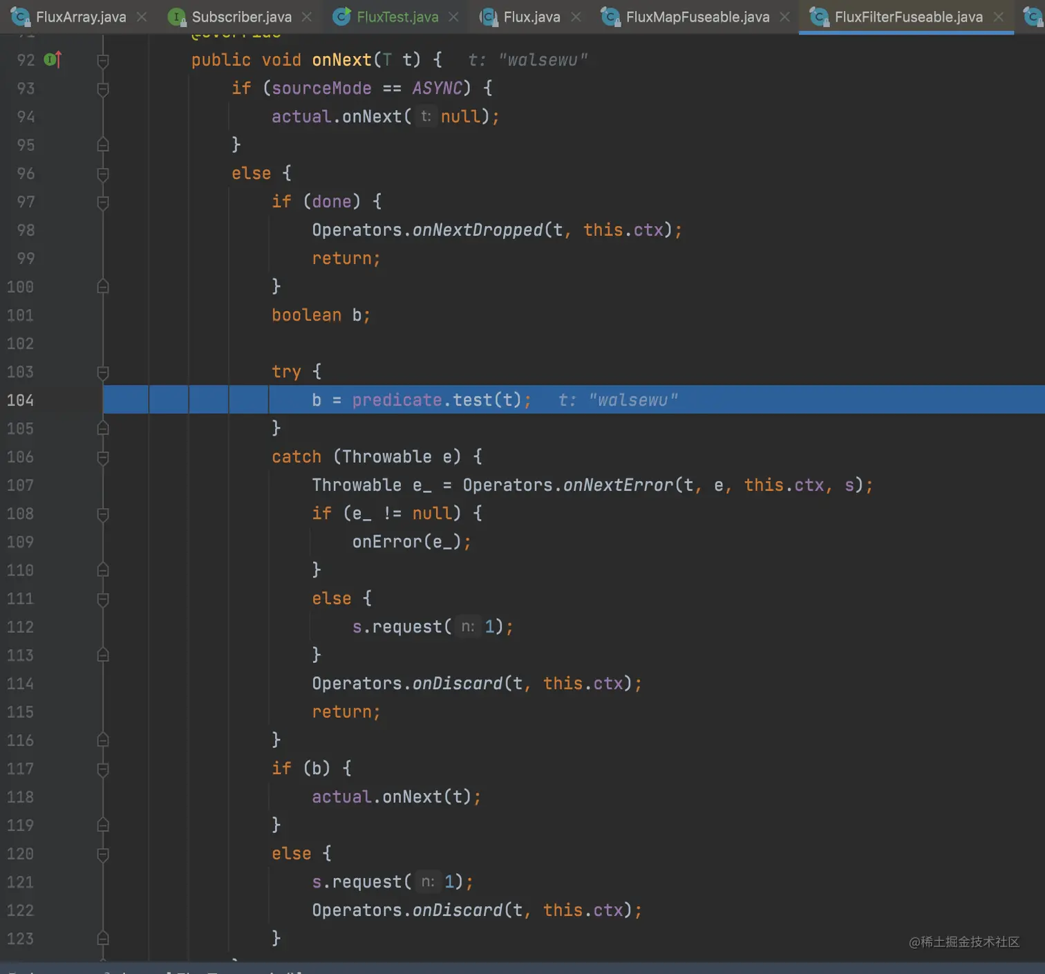Switch to the FluxTest.java tab

(x=397, y=17)
